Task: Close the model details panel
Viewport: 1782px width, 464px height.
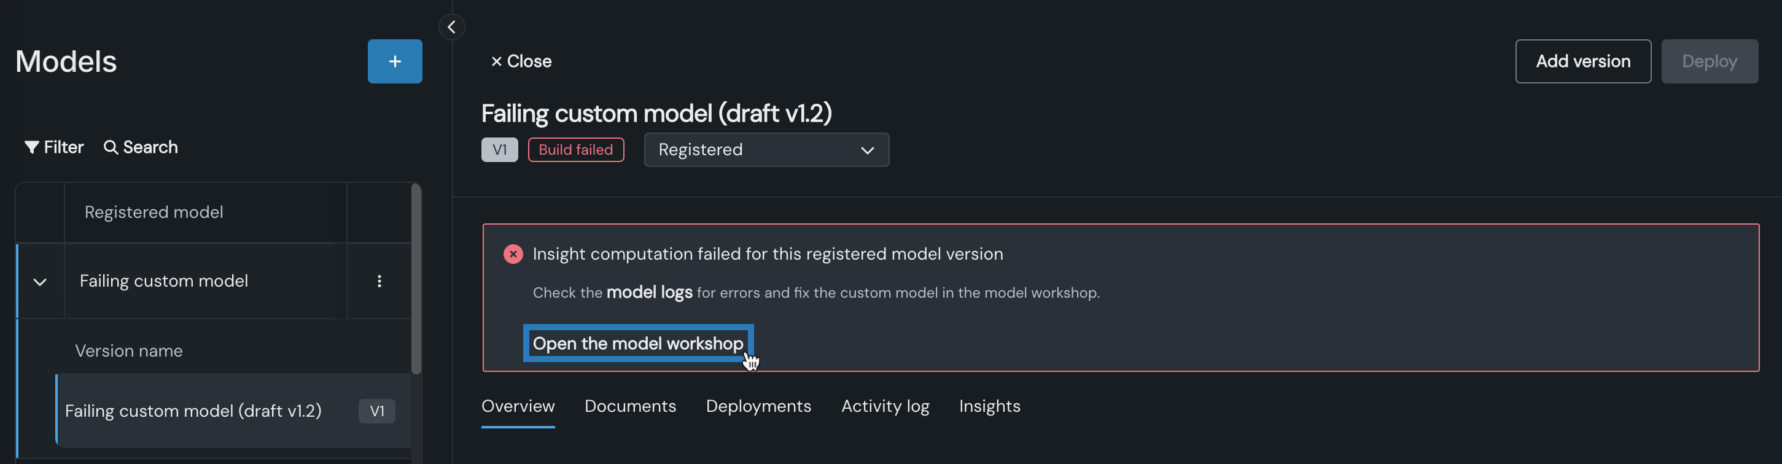Action: [x=521, y=61]
